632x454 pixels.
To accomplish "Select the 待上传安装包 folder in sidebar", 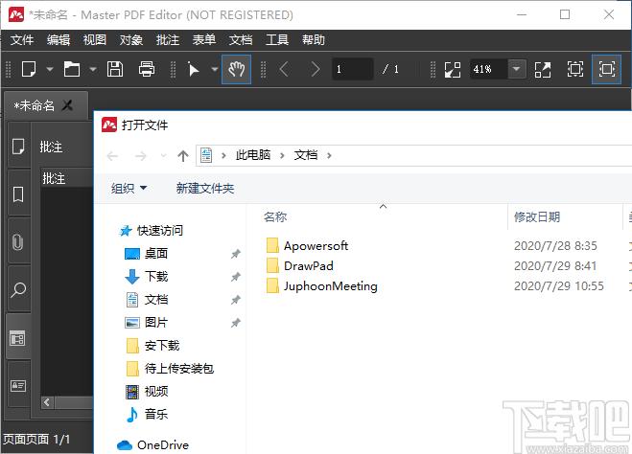I will tap(170, 368).
